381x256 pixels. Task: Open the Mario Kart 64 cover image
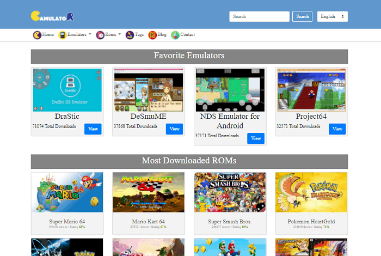(x=149, y=192)
